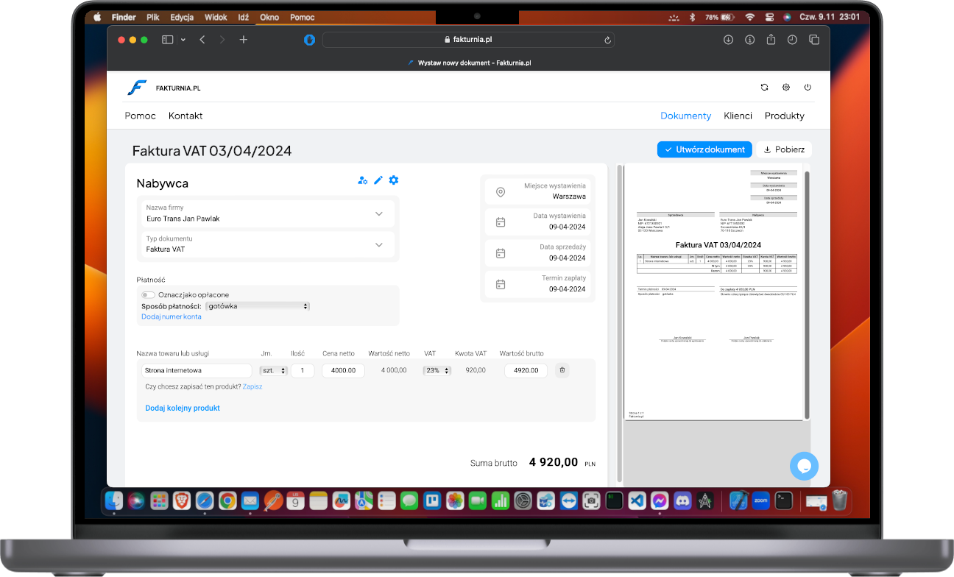Click the Cena netto input field
This screenshot has width=954, height=577.
tap(343, 371)
